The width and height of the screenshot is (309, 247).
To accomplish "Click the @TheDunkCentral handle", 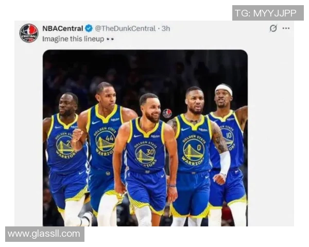I will pos(125,29).
